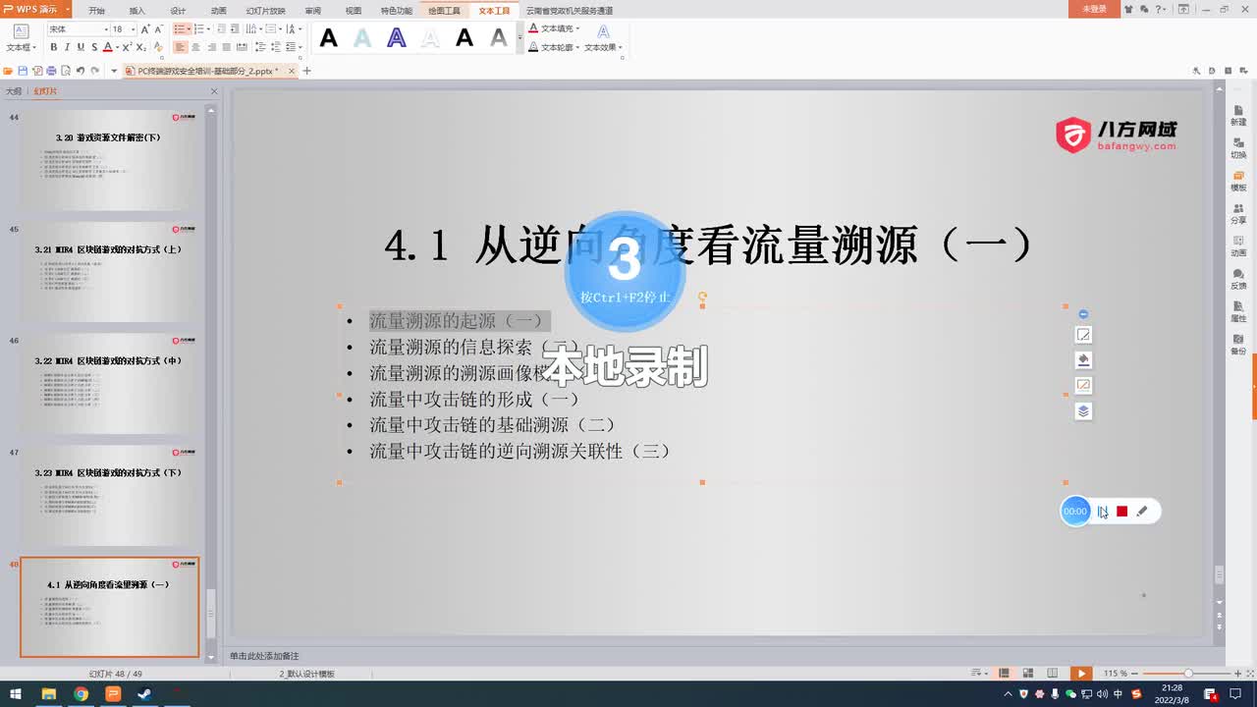This screenshot has width=1257, height=707.
Task: Save the presentation
Action: point(23,71)
